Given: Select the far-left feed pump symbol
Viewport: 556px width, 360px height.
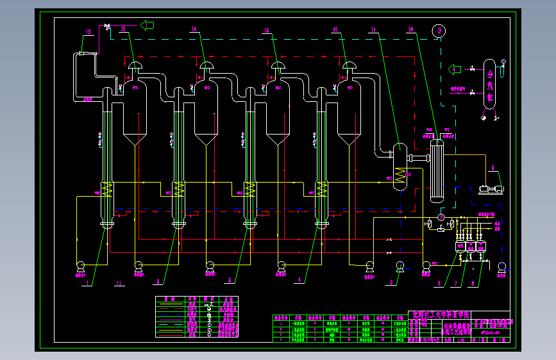Looking at the screenshot, I should click(x=81, y=266).
